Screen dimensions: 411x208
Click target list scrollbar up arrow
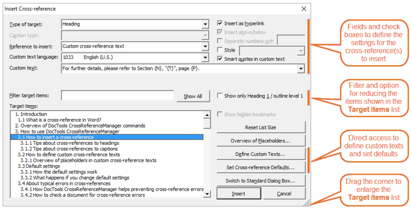pyautogui.click(x=207, y=115)
